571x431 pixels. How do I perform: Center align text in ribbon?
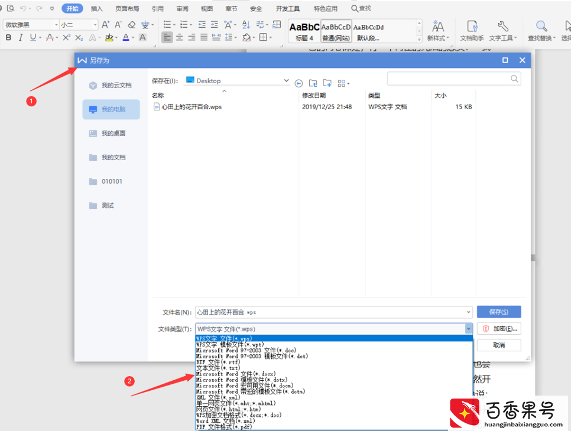pos(180,37)
